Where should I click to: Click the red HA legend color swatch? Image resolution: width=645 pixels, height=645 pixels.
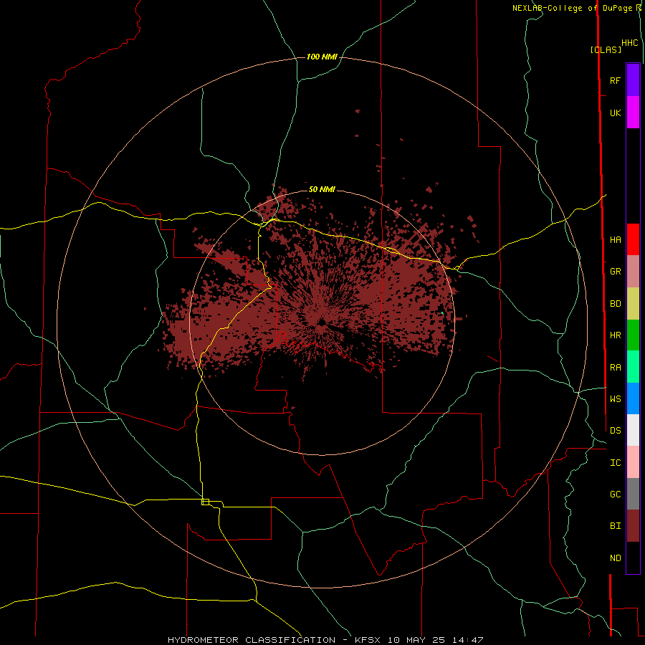[633, 239]
